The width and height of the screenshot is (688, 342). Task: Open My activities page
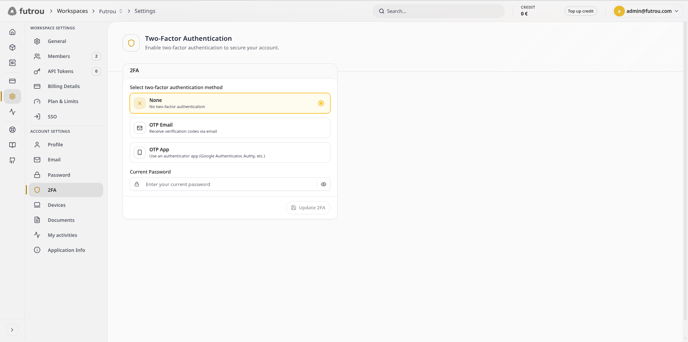pos(66,235)
